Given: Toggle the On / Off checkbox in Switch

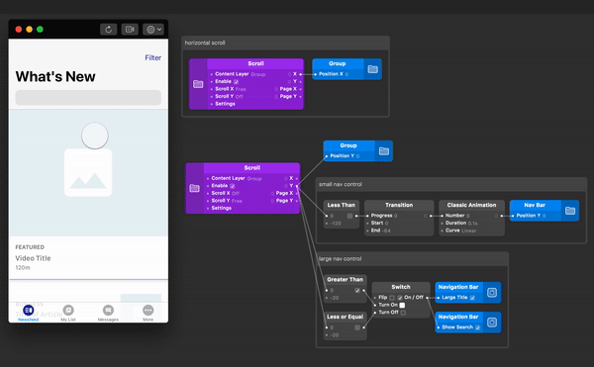Looking at the screenshot, I should point(400,298).
